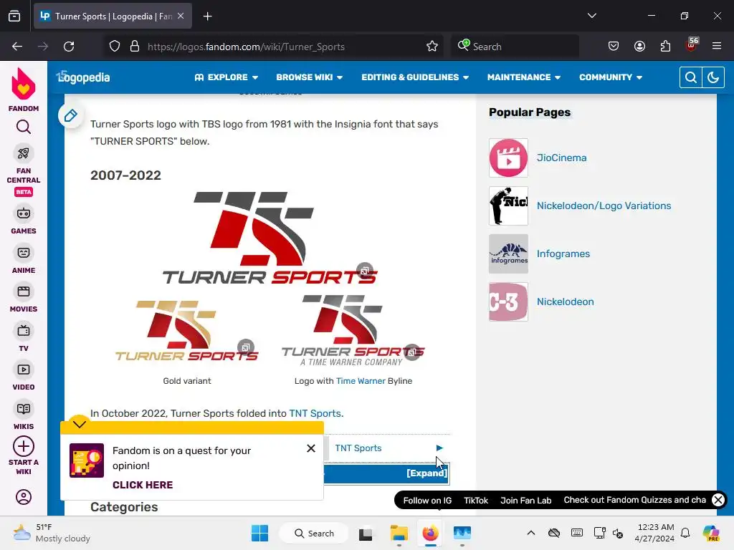Click TikTok in the bottom bar

click(476, 501)
